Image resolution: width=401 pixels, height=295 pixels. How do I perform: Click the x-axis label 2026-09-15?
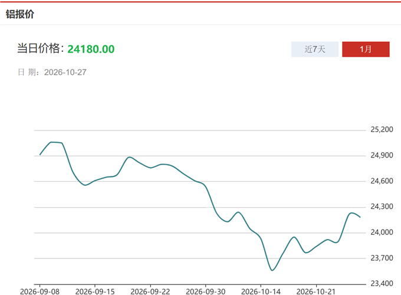coord(95,291)
